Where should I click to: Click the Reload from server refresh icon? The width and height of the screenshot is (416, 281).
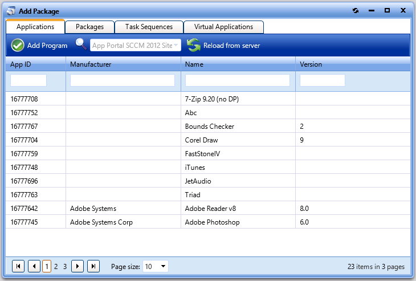(x=194, y=45)
